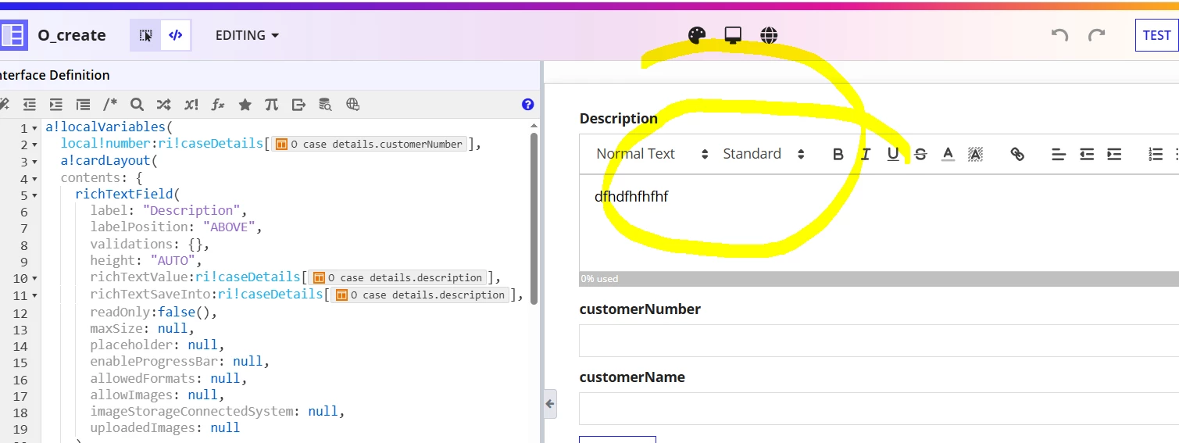Click the customerNumber input field

(879, 341)
